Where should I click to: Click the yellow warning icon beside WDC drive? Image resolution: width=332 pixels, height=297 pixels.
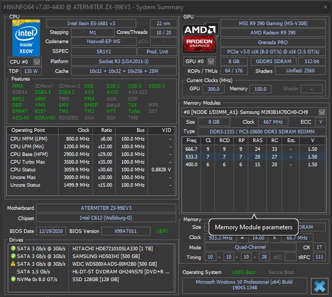(13, 264)
